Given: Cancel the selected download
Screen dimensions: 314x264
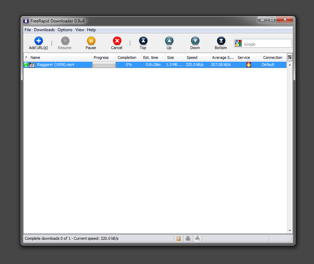Looking at the screenshot, I should click(117, 43).
